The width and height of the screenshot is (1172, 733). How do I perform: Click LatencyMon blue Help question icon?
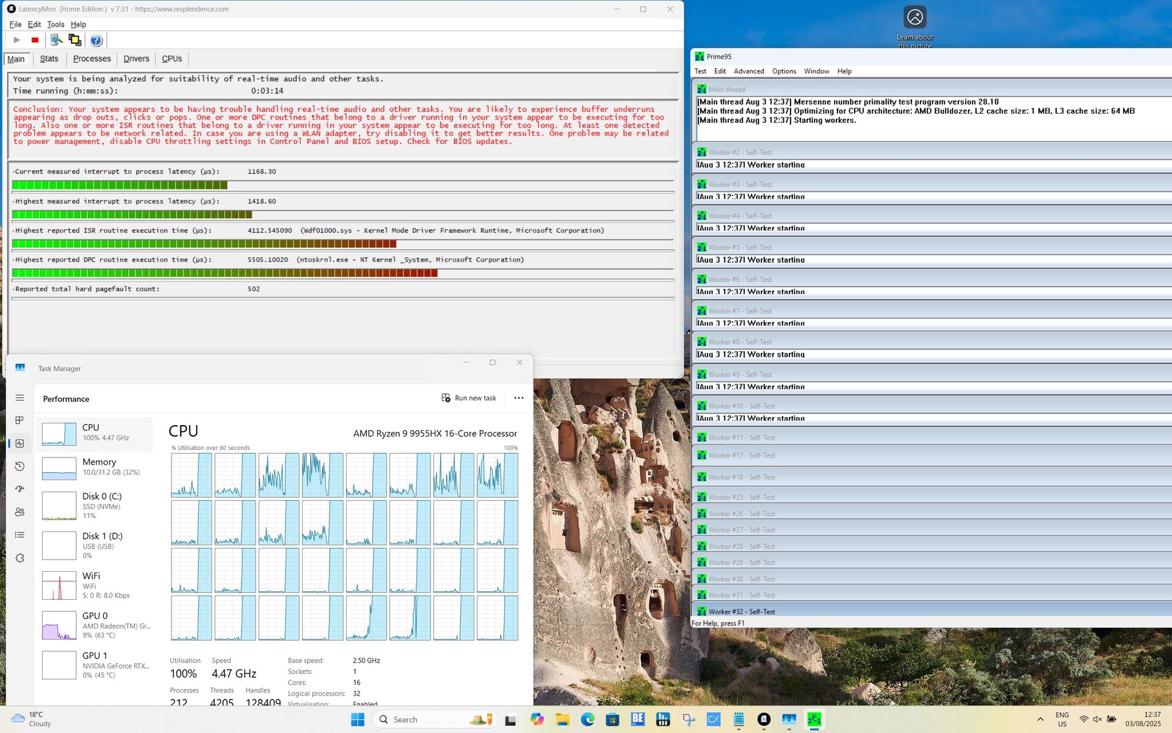tap(96, 40)
